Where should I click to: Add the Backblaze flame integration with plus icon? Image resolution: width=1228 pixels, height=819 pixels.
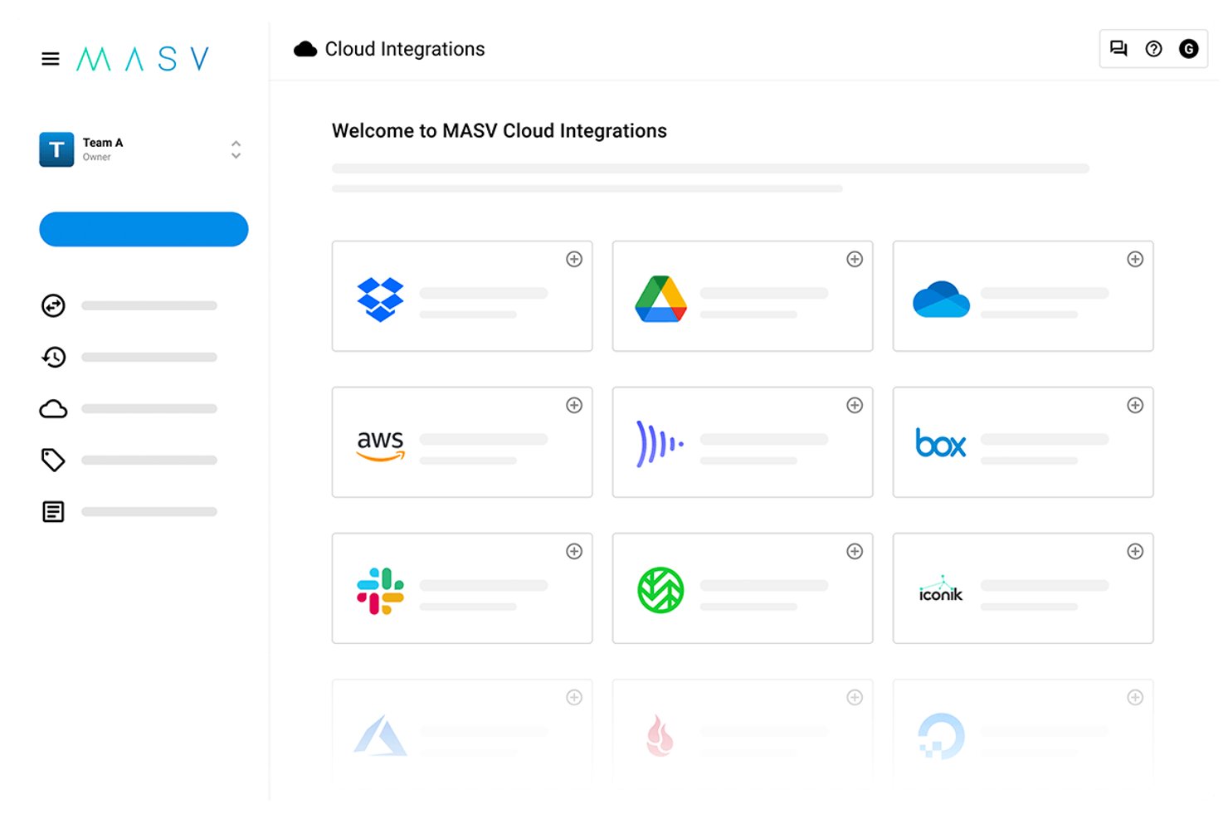pyautogui.click(x=855, y=697)
